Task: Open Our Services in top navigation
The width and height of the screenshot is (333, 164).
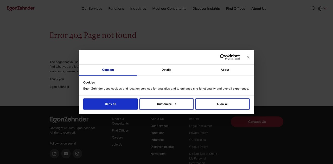Action: coord(92,9)
